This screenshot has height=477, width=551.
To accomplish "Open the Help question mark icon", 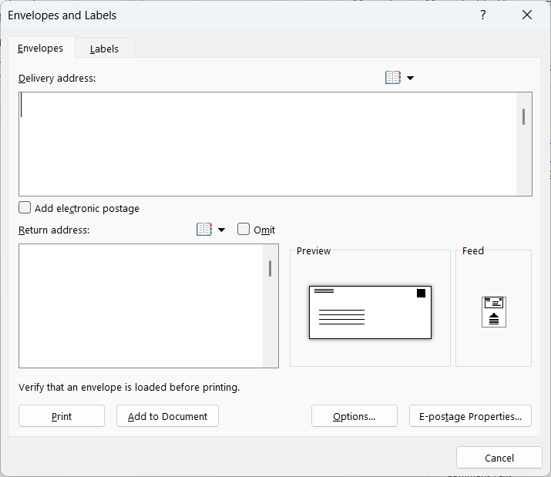I will pyautogui.click(x=483, y=15).
